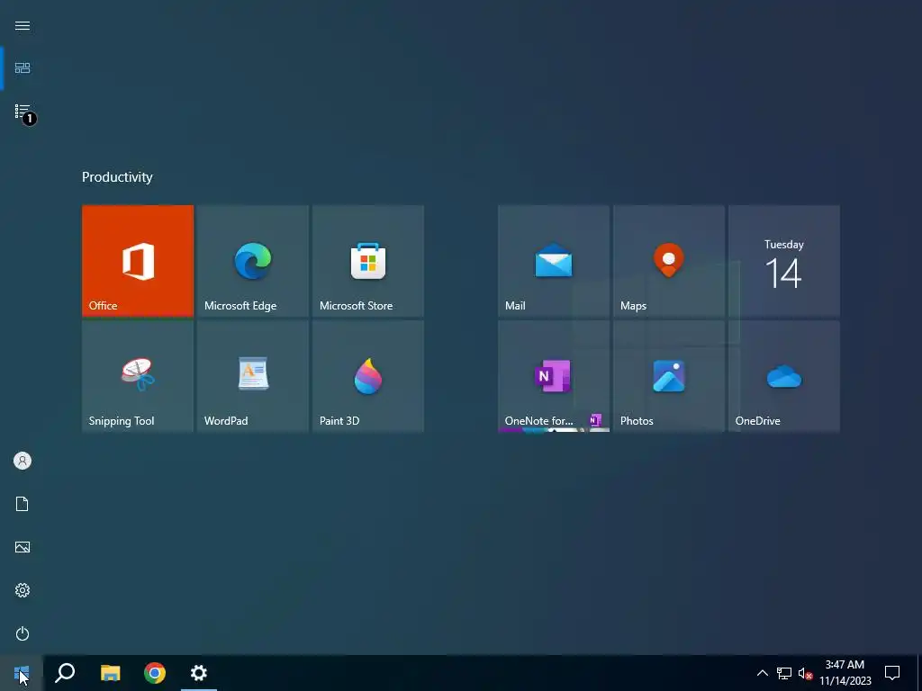The image size is (922, 691).
Task: Launch the Maps tile
Action: [669, 261]
